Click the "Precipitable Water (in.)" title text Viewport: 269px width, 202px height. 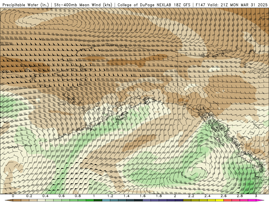[x=26, y=5]
